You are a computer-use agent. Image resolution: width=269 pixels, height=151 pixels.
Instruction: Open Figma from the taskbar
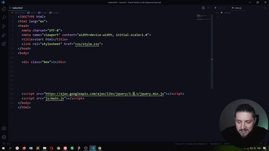tap(79, 148)
